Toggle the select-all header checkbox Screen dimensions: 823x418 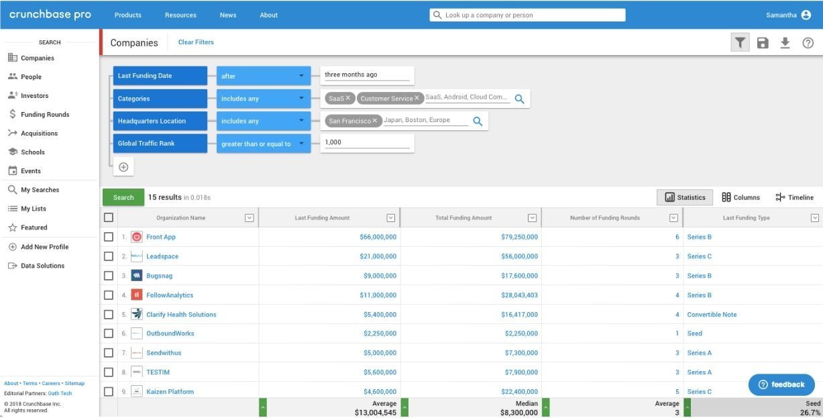109,217
